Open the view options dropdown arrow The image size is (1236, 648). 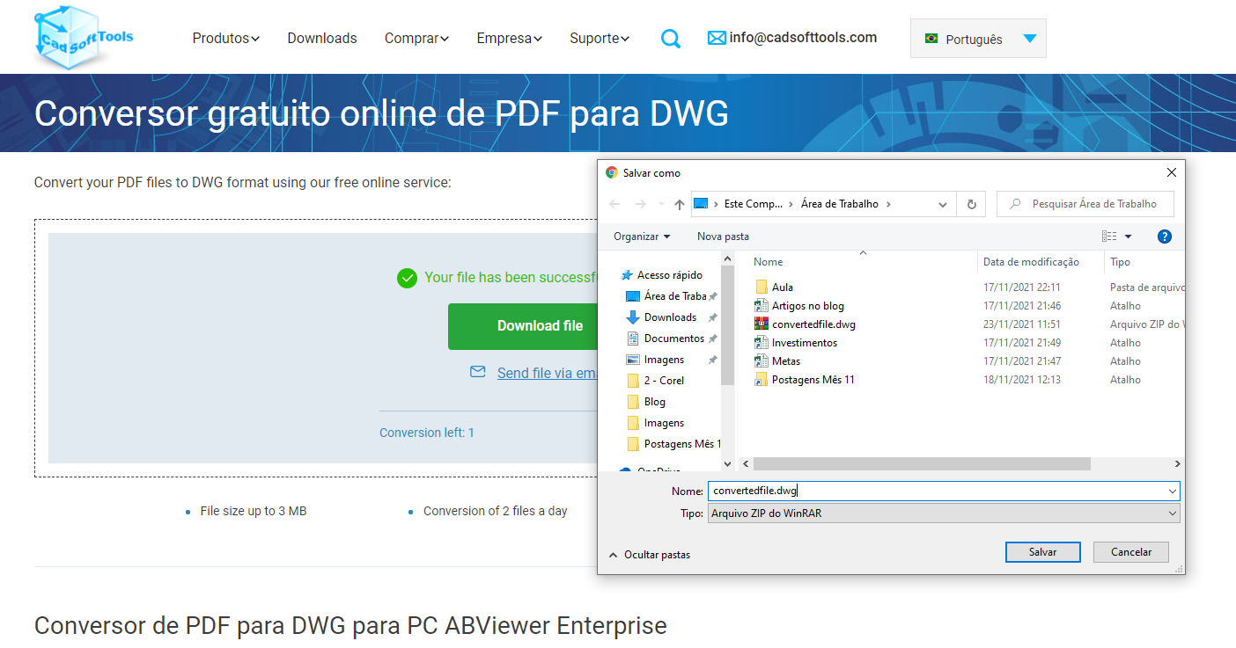1128,237
